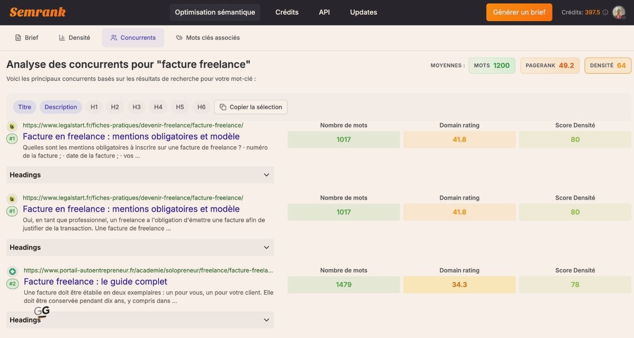
Task: Click the Semrank logo
Action: click(x=38, y=12)
